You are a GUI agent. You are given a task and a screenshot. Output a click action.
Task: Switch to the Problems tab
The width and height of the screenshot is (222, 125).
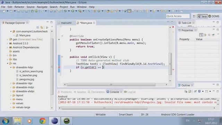coord(65,92)
